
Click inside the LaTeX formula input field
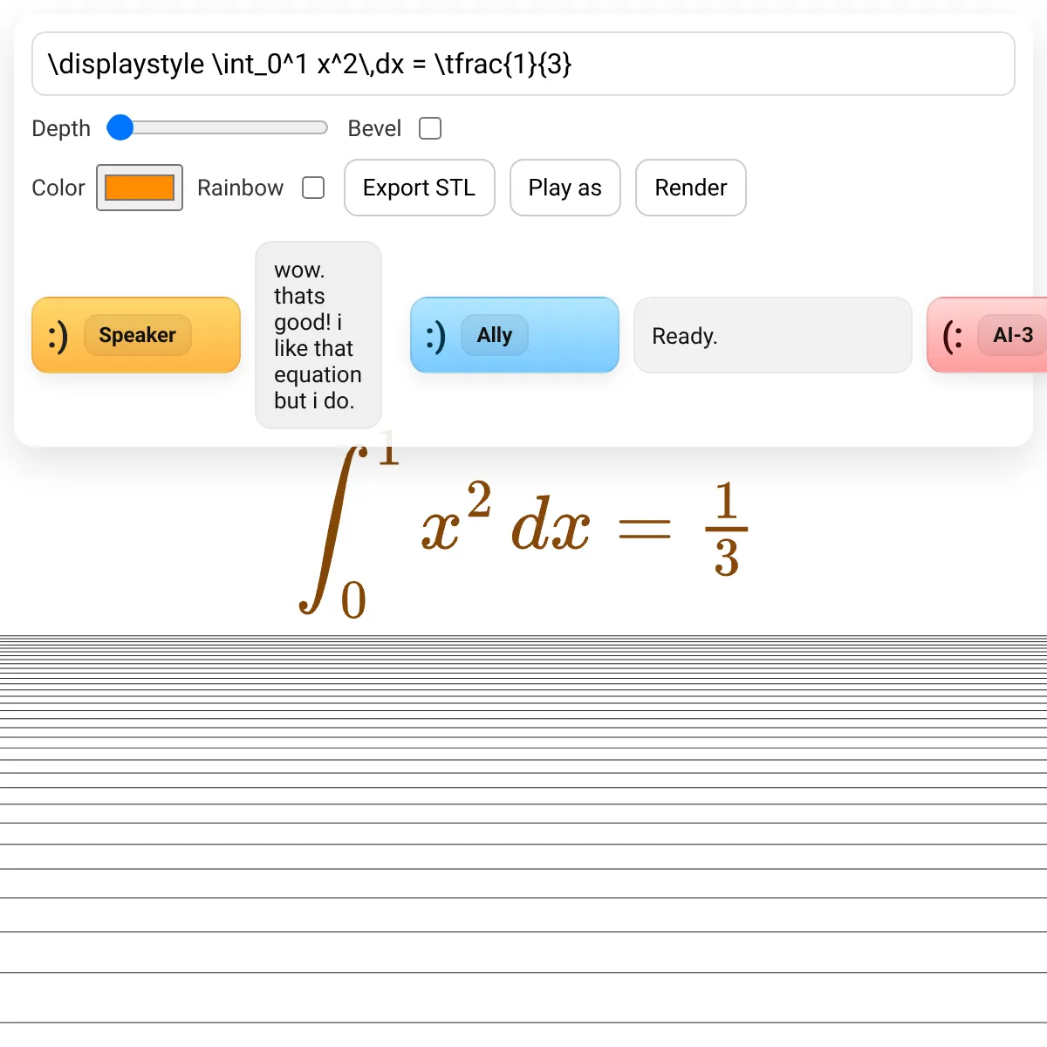pos(523,64)
